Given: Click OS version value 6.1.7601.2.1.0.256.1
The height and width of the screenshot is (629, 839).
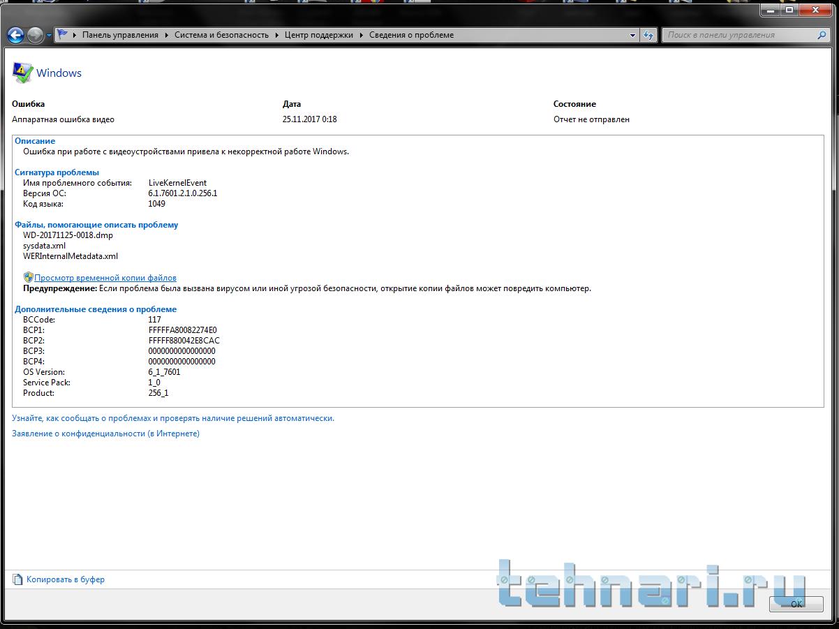Looking at the screenshot, I should point(183,193).
